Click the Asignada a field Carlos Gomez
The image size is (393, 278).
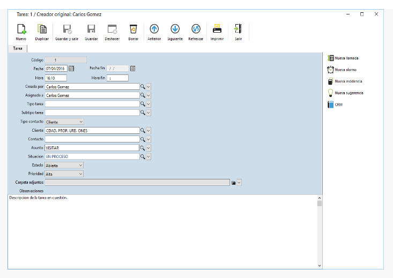point(92,95)
